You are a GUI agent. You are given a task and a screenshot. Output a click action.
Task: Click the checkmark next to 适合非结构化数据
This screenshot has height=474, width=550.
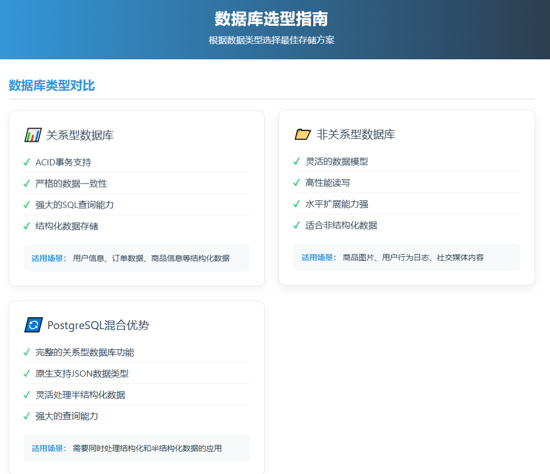[x=297, y=225]
